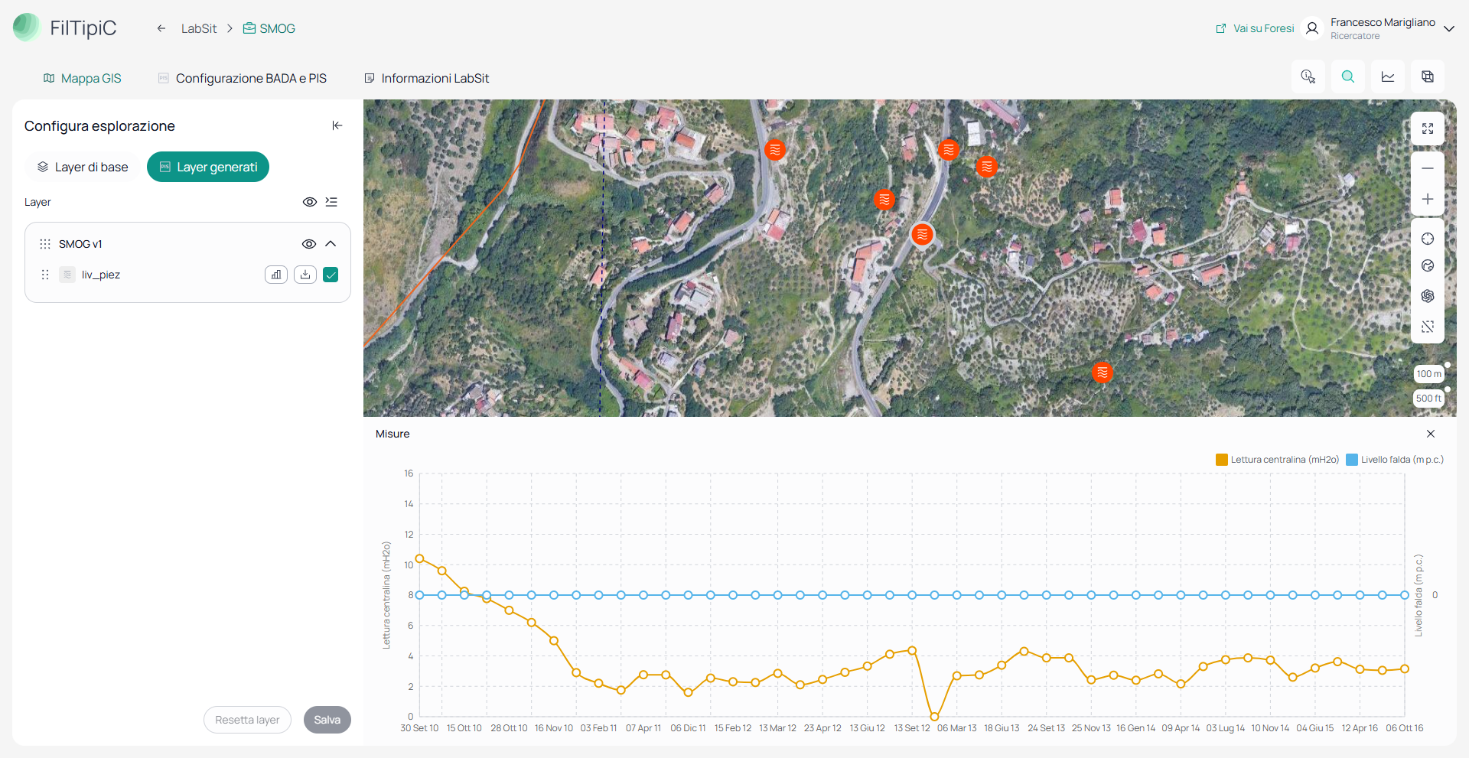The height and width of the screenshot is (758, 1469).
Task: Click the map locate crosshair icon
Action: point(1428,239)
